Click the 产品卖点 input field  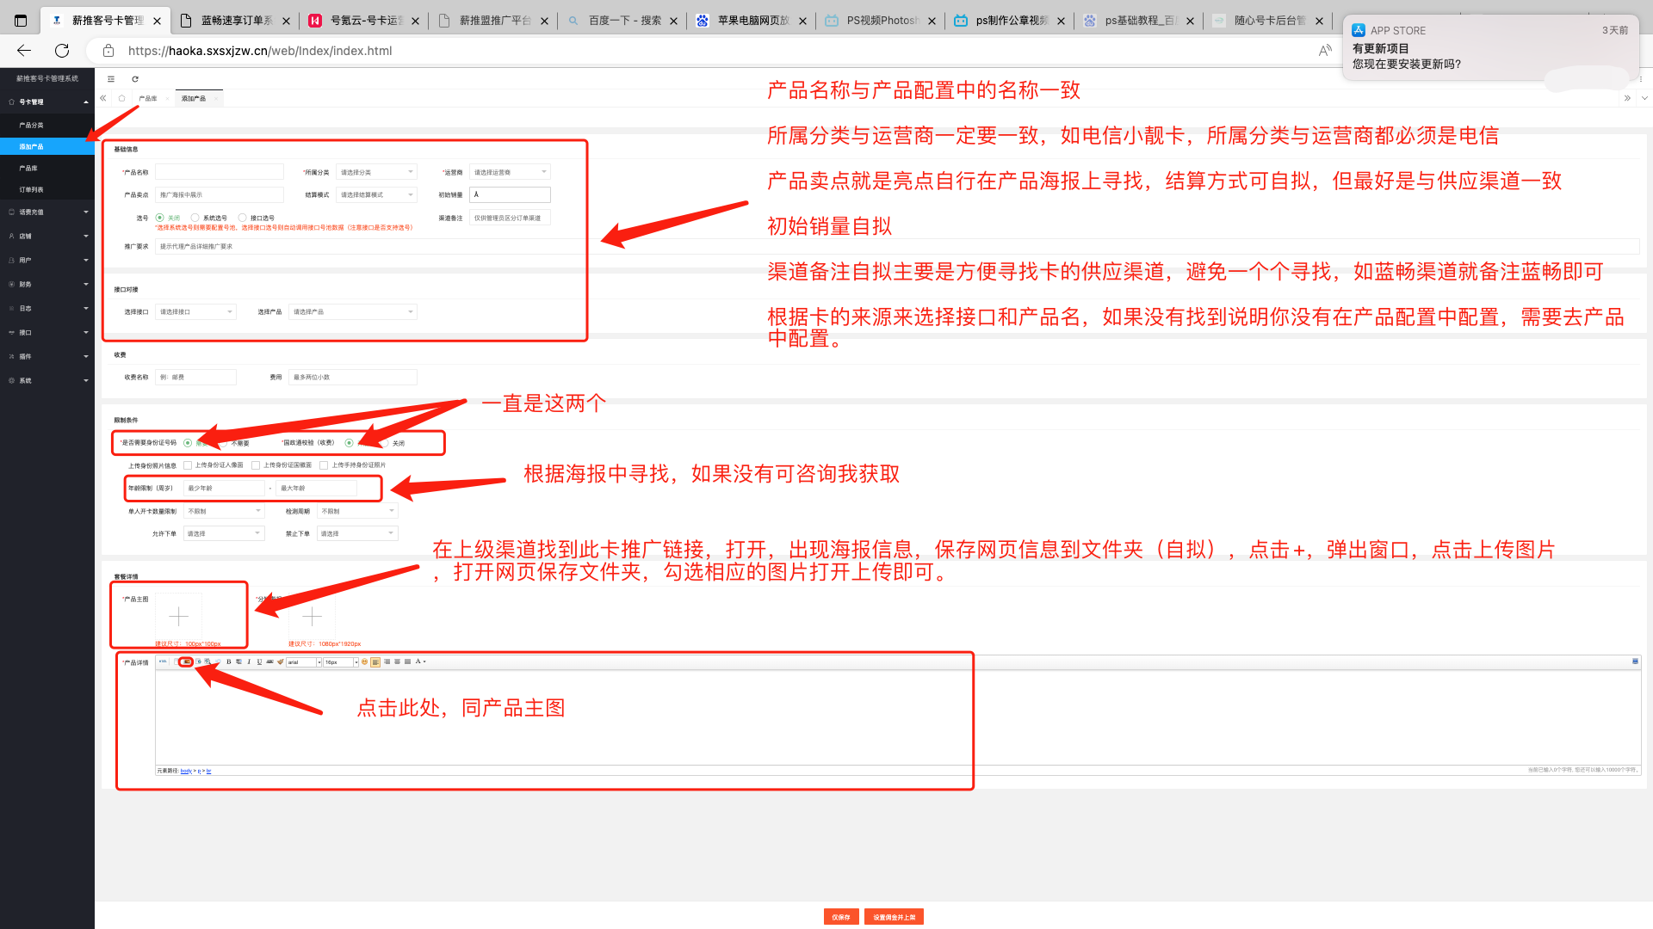[220, 194]
